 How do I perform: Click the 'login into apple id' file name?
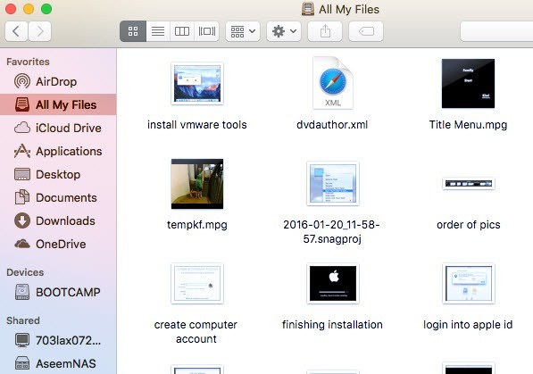click(468, 325)
